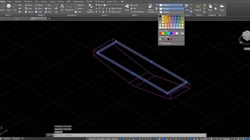Viewport: 250px width, 140px height.
Task: Click the Rotate tool
Action: click(x=39, y=5)
